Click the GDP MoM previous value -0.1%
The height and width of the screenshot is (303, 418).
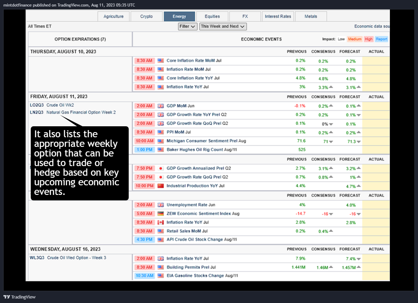(x=300, y=106)
